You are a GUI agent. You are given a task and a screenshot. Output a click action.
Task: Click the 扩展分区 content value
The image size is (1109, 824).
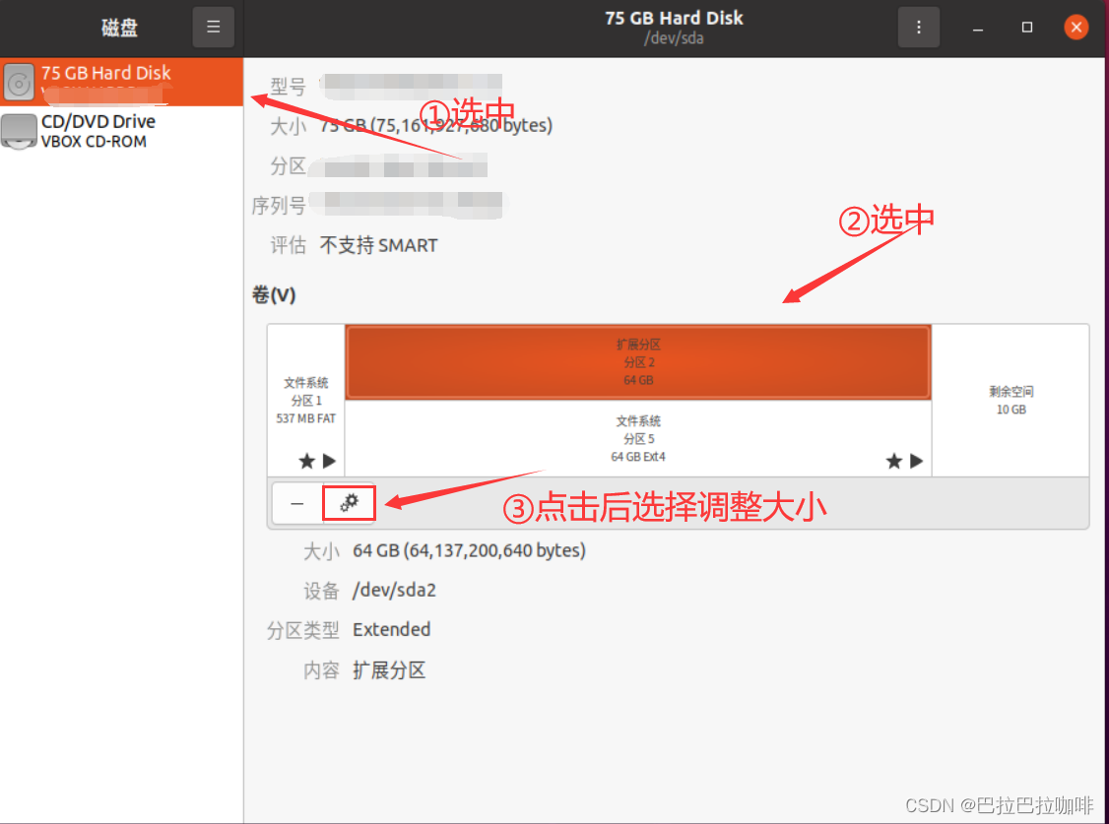(x=389, y=670)
